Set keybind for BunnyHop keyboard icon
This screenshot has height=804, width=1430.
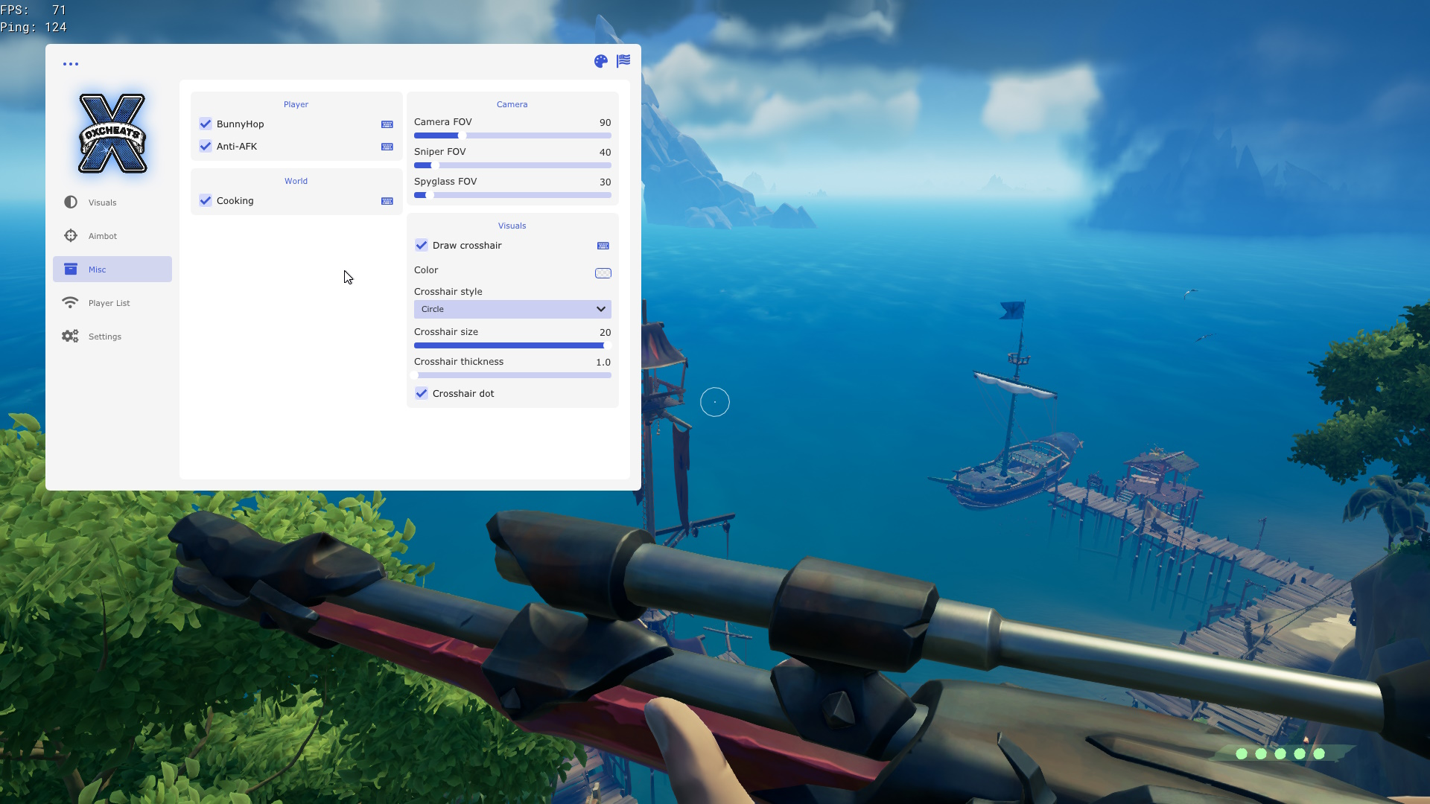pos(387,124)
